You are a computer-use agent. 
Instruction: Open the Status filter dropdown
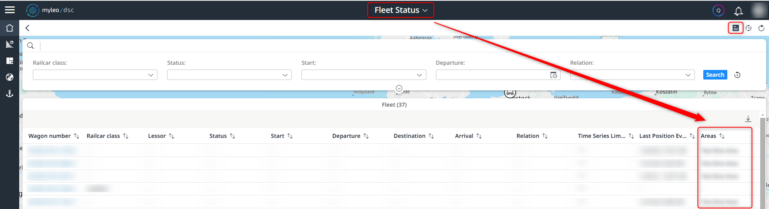pos(229,75)
